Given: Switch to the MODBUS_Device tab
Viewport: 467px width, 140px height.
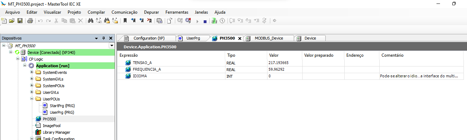Looking at the screenshot, I should [x=269, y=38].
